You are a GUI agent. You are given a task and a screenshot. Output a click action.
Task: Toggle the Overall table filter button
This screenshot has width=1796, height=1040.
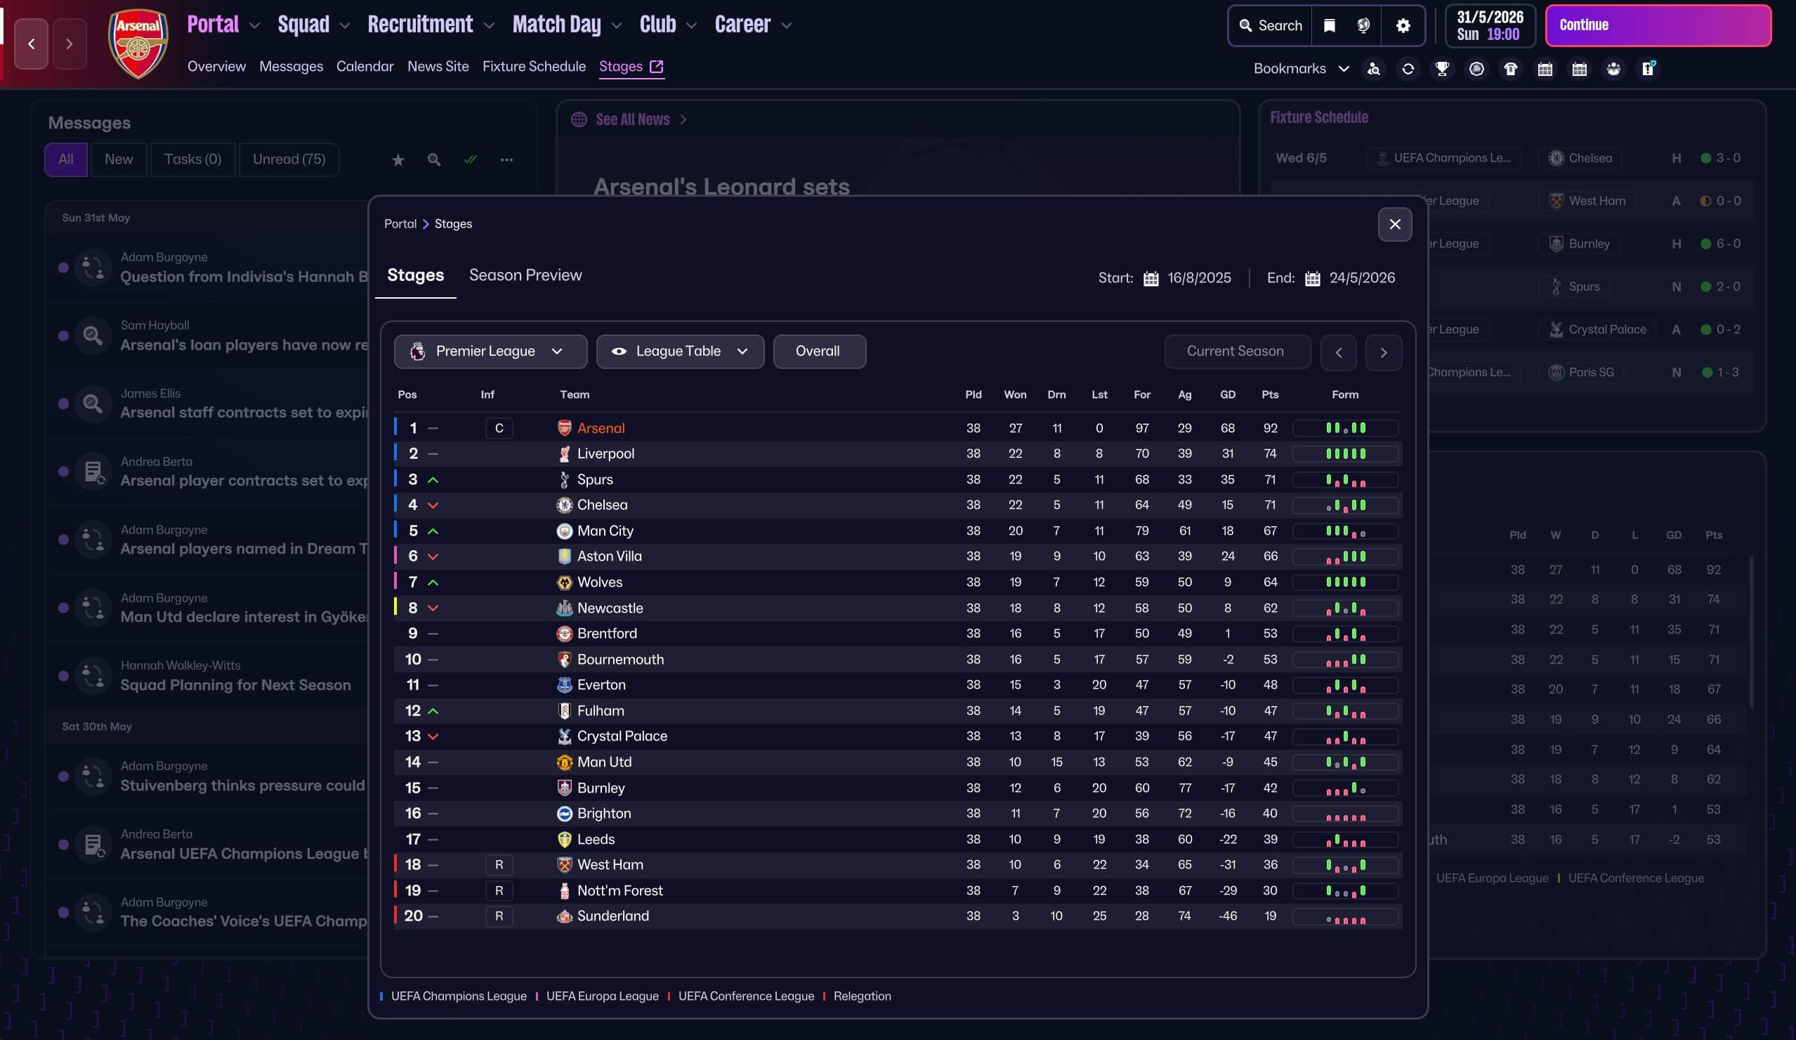tap(818, 351)
